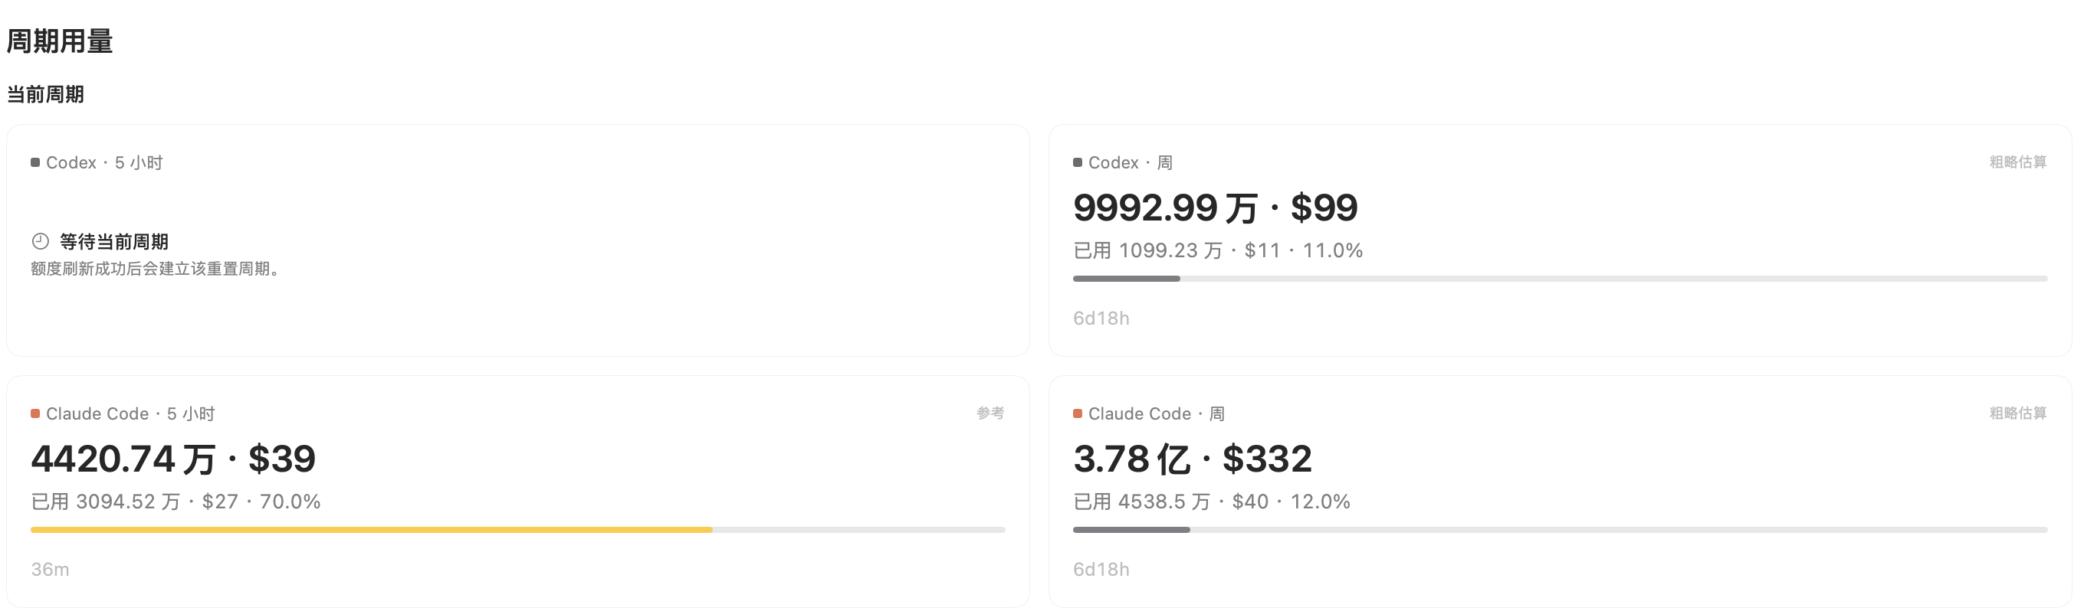Click the Codex weekly usage progress bar
Viewport: 2094px width, 611px height.
(x=1560, y=279)
